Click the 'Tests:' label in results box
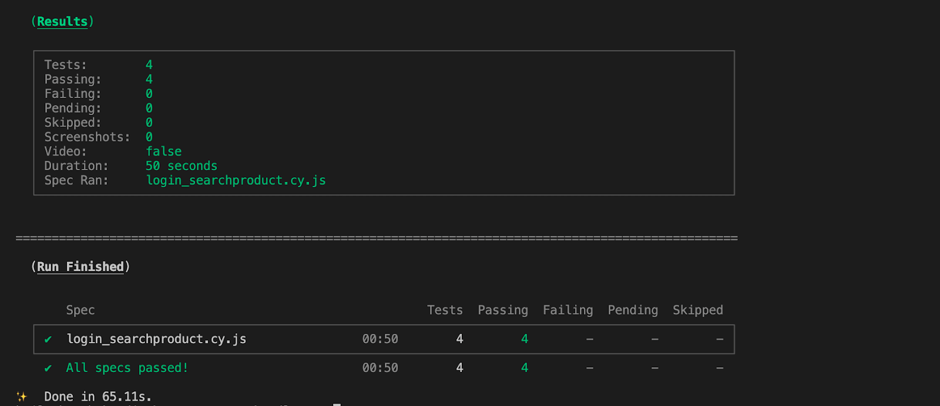 pos(66,65)
